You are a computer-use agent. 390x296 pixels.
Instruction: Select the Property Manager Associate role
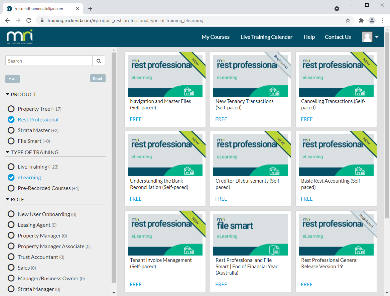11,246
